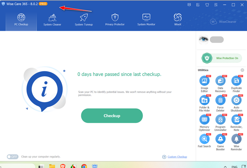Click the eye avatar picture

203,40
